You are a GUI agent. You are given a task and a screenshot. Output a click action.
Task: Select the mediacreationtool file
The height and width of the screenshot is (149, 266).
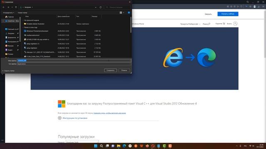tap(33, 35)
